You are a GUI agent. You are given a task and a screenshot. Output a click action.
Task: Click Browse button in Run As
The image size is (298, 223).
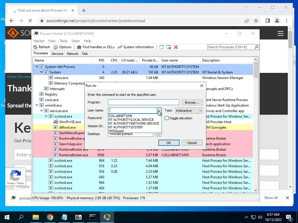(192, 102)
